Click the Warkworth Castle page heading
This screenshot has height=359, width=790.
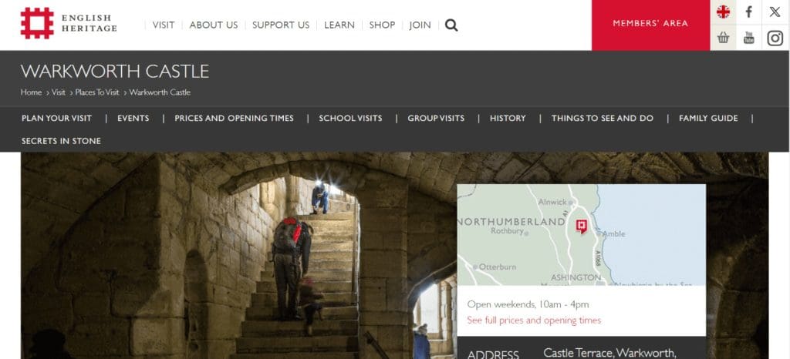point(115,72)
